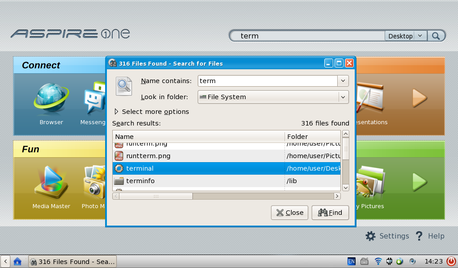Click the taskbar clock showing 14:23

point(434,261)
